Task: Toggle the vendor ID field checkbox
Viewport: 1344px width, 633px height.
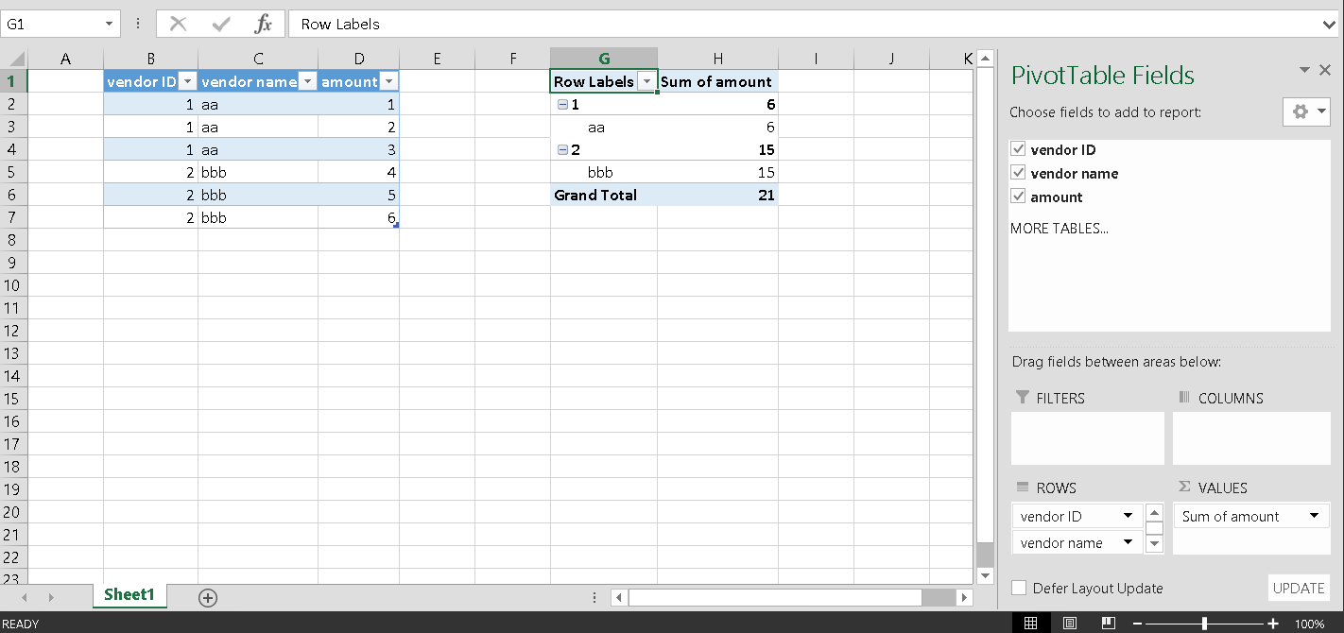Action: (1018, 149)
